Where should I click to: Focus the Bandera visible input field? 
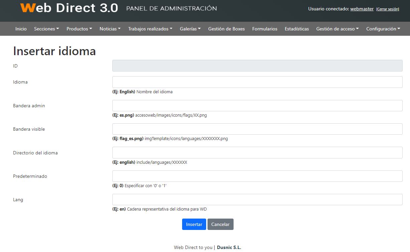point(257,129)
